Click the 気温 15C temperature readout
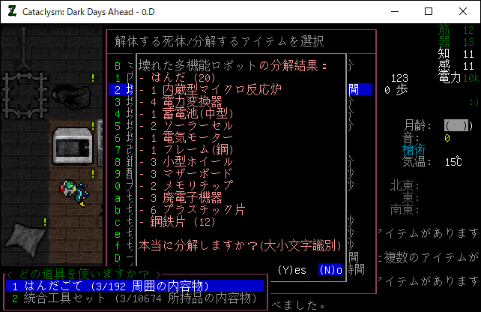Viewport: 481px width, 312px height. [x=432, y=161]
